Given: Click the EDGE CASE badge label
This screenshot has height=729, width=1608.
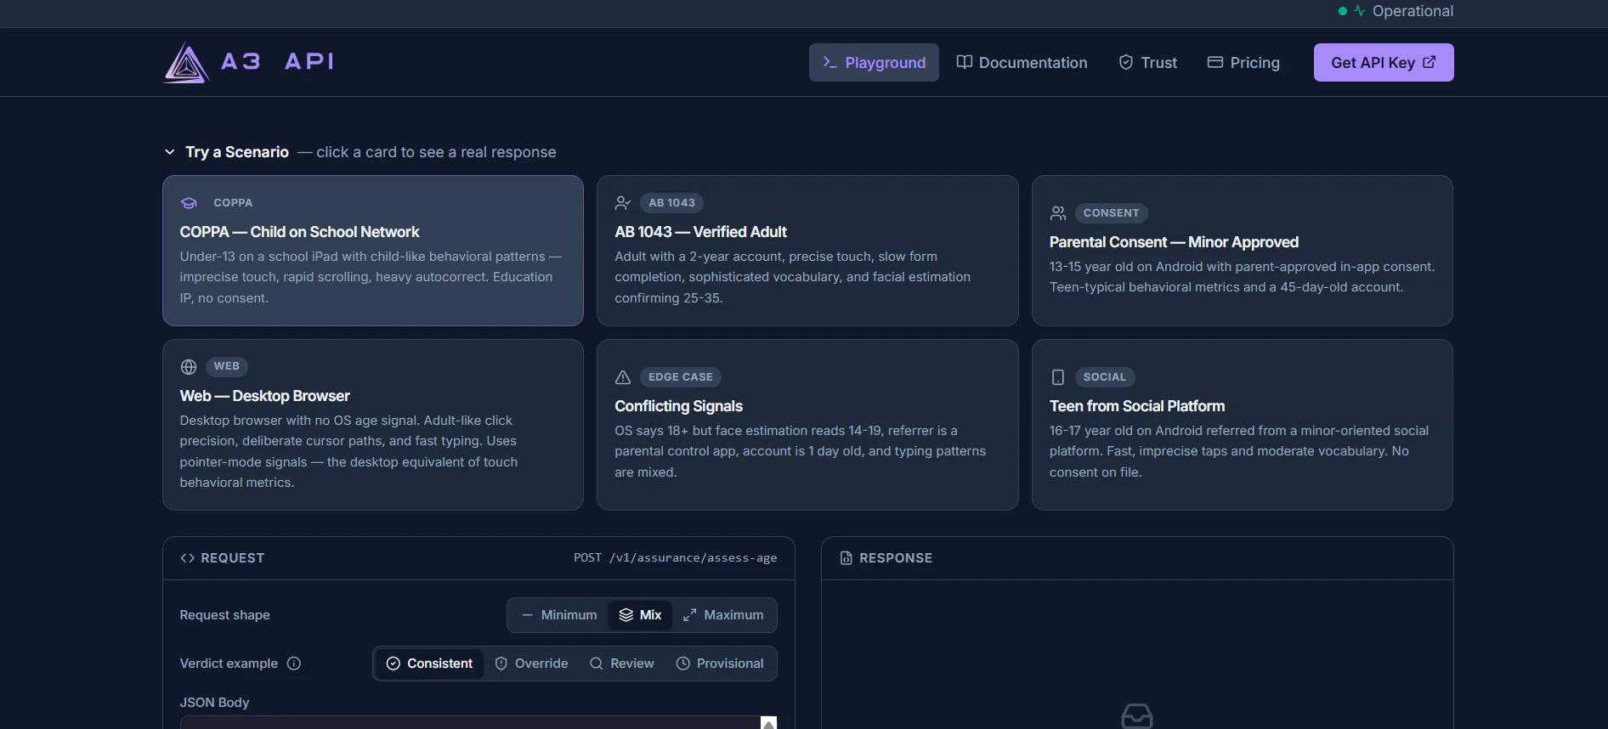Looking at the screenshot, I should (x=680, y=377).
